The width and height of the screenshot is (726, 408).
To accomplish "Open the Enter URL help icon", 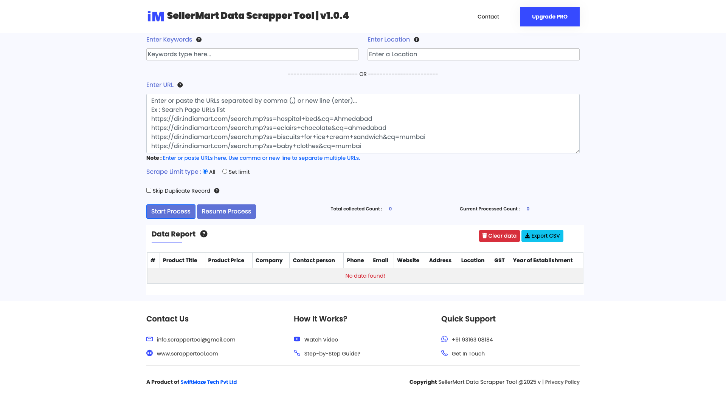I will point(180,85).
